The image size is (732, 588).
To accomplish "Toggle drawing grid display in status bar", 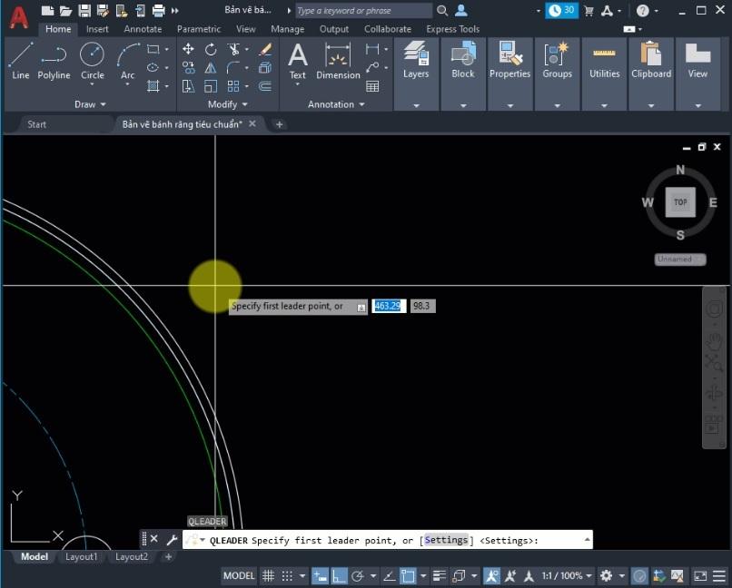I will (268, 575).
